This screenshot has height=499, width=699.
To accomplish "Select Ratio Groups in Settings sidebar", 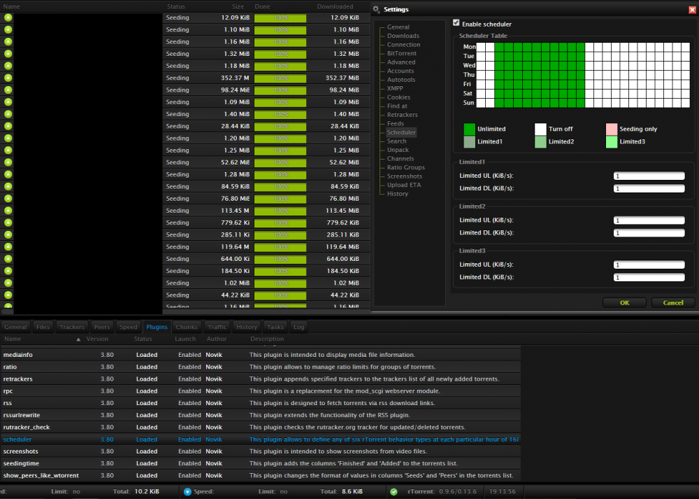I will click(405, 167).
